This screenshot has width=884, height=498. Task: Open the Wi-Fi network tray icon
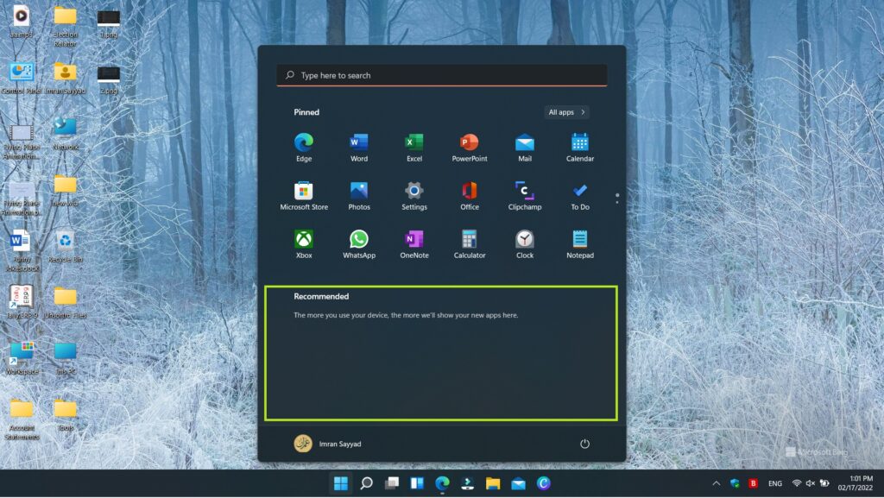797,483
